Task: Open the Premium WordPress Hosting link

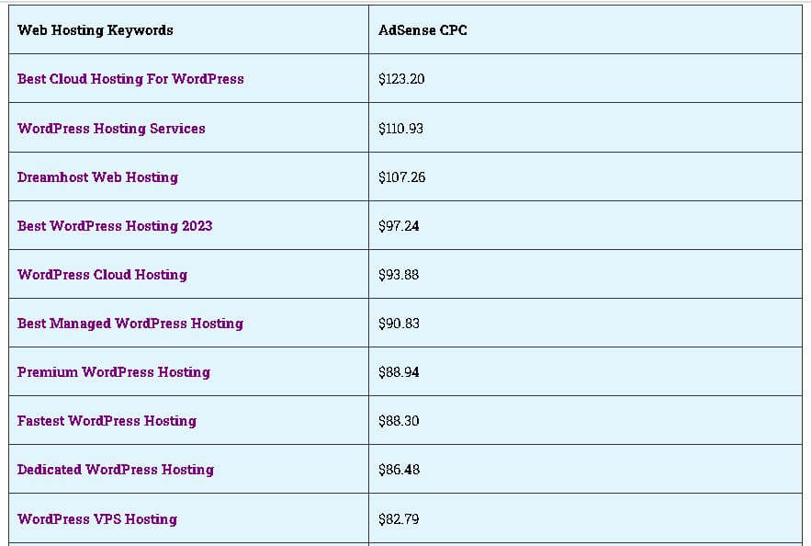Action: click(x=114, y=372)
